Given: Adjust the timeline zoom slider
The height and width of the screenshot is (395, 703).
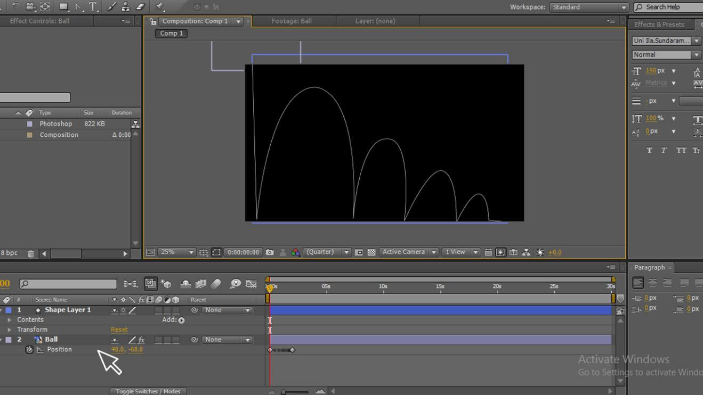Looking at the screenshot, I should click(284, 392).
